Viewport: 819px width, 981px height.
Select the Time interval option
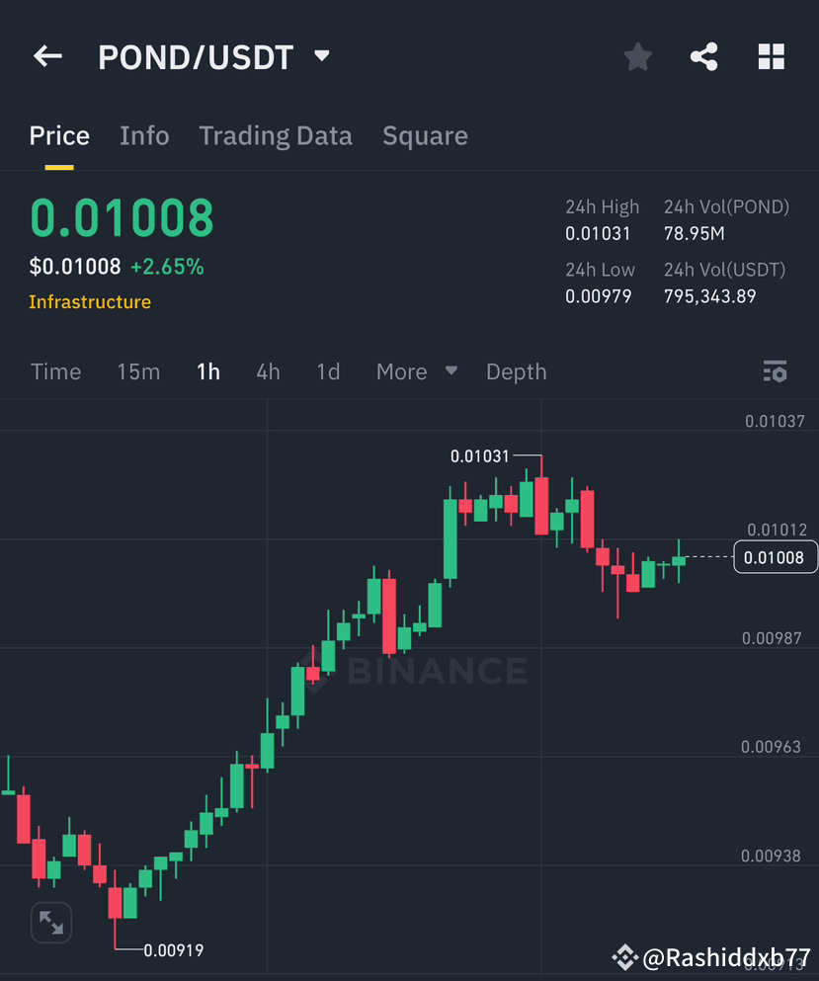55,371
